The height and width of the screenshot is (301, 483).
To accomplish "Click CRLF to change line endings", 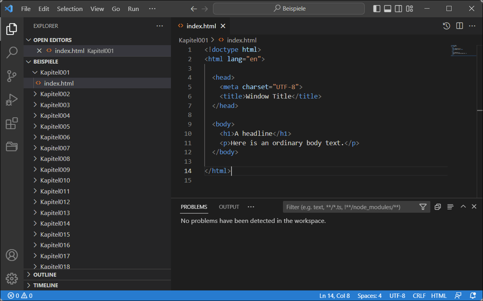I will click(x=419, y=295).
